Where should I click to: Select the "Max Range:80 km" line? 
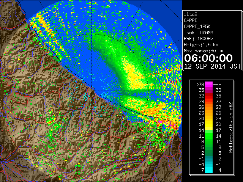204,51
